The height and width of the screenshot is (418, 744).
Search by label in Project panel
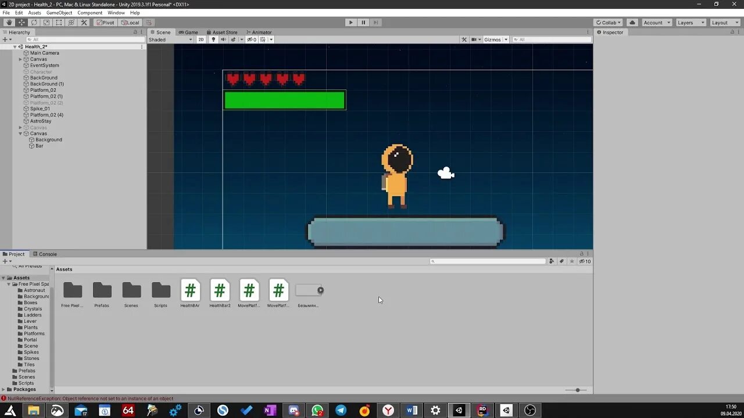(561, 261)
